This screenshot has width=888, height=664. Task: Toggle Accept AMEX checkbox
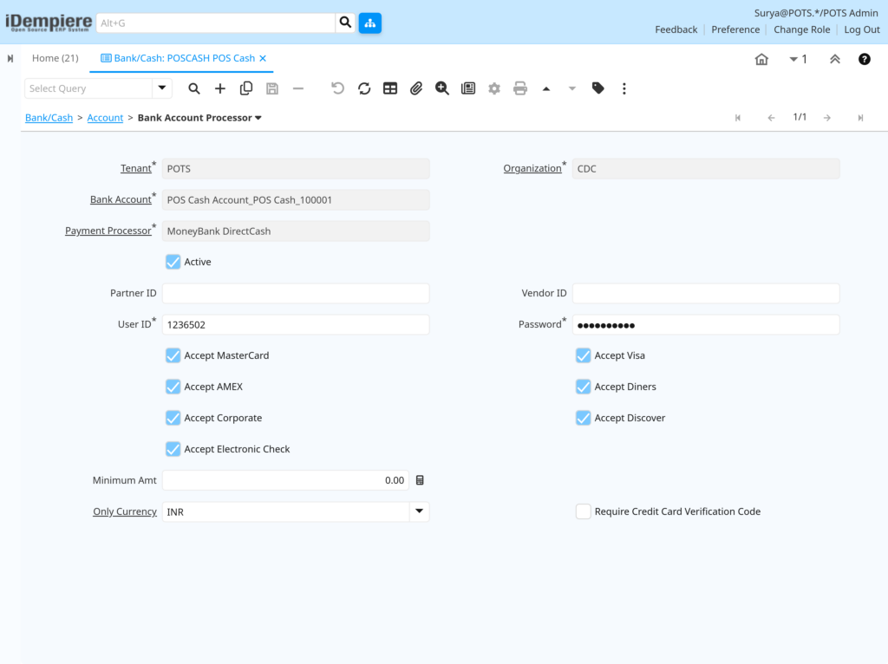[x=173, y=387]
